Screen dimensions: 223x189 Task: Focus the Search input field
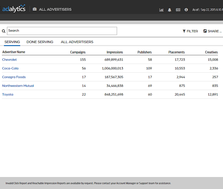[x=62, y=31]
